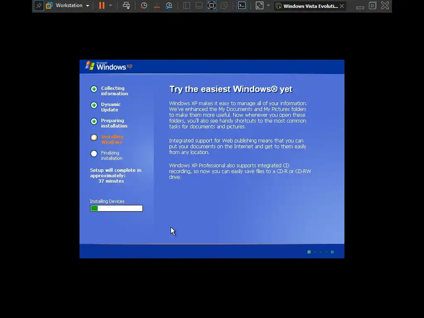This screenshot has width=424, height=318.
Task: Pause the virtual machine
Action: 102,6
